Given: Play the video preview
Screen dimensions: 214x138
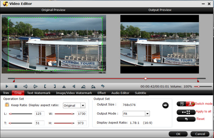Looking at the screenshot, I should 7,87.
